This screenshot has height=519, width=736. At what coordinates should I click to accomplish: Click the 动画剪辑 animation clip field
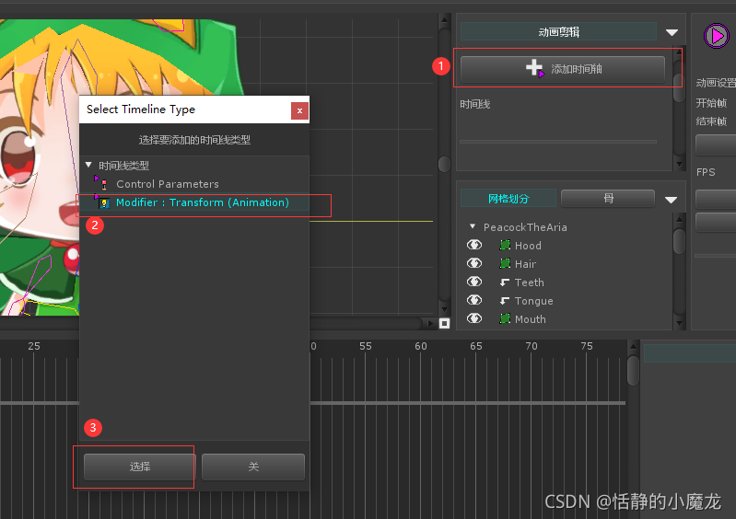(x=558, y=32)
